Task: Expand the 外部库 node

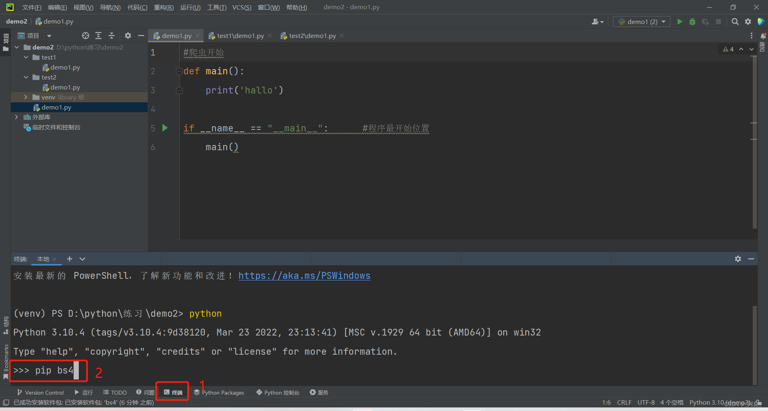Action: 16,117
